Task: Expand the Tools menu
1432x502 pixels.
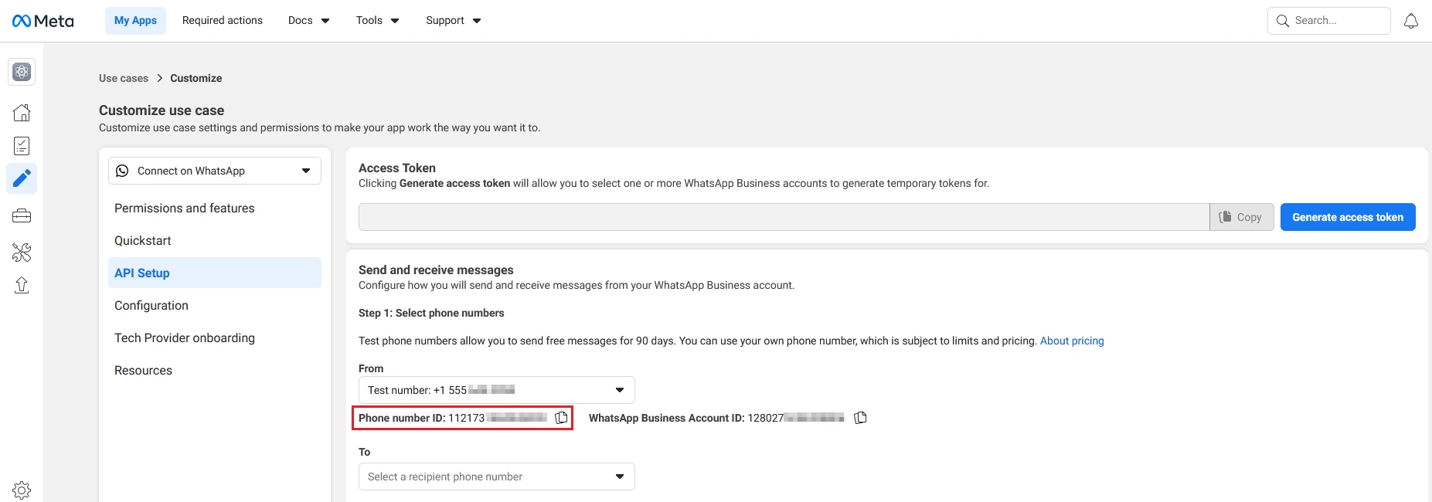Action: (378, 21)
